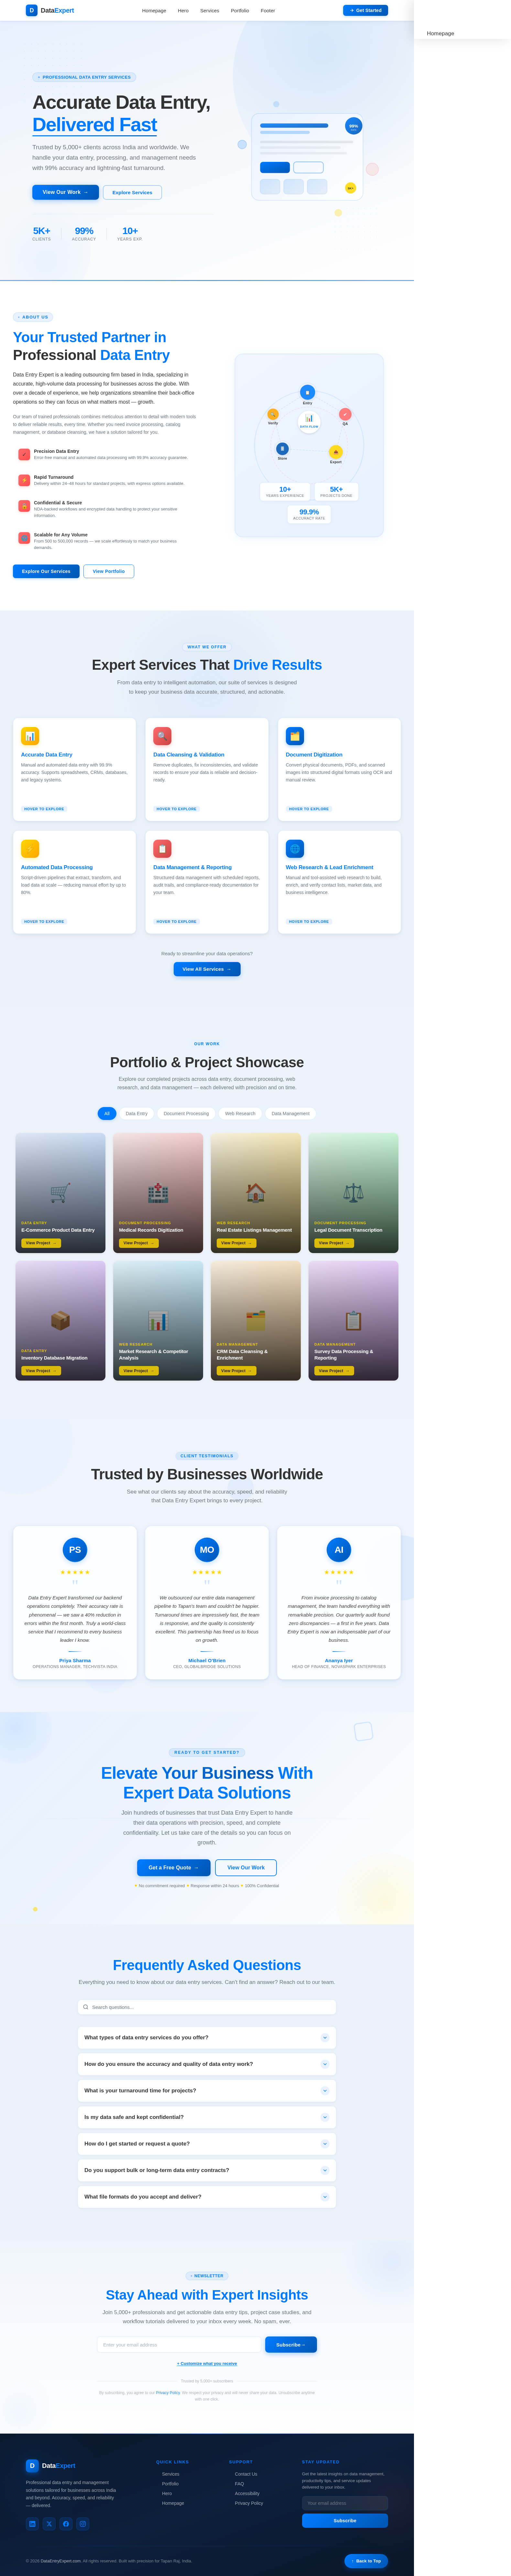Click the hero Explore Services button

132,192
